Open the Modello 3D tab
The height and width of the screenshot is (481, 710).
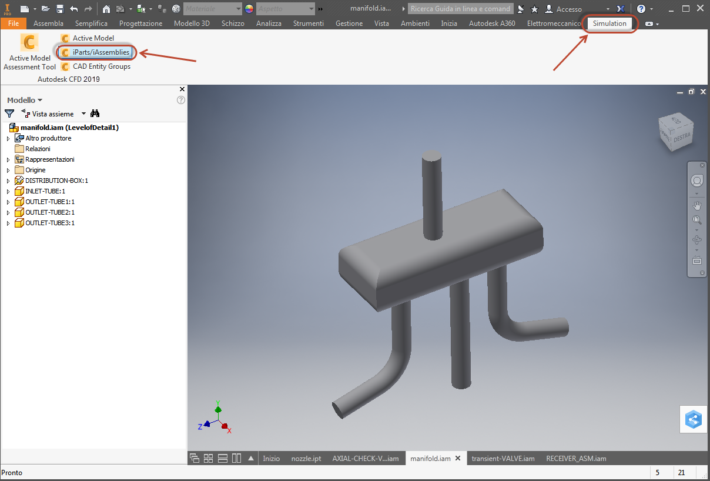pos(192,24)
